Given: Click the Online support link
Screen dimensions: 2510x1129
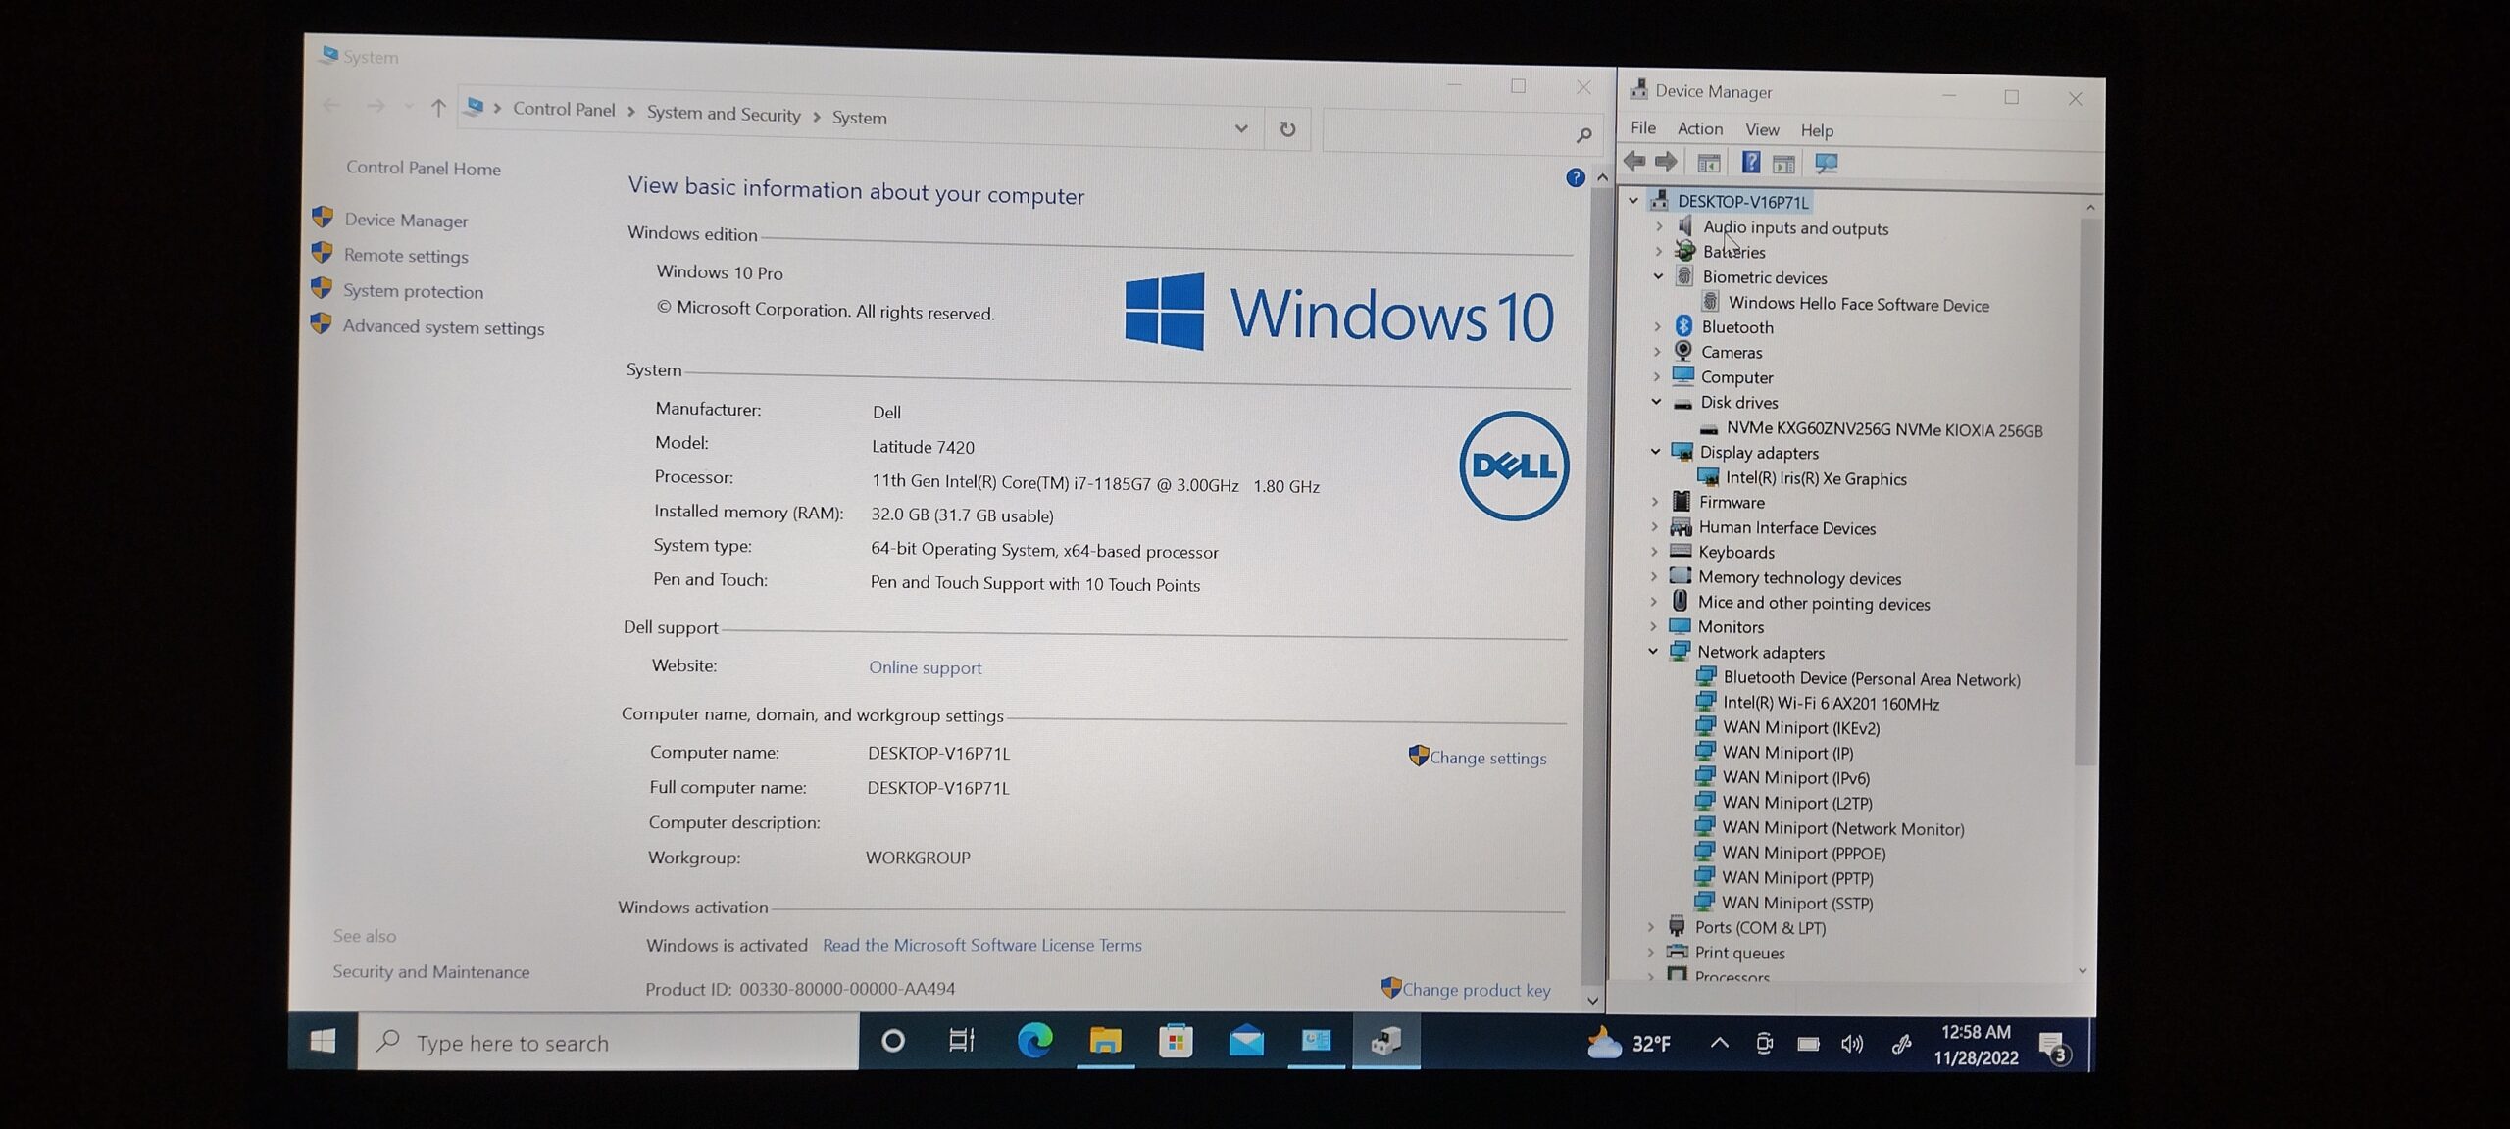Looking at the screenshot, I should tap(925, 667).
